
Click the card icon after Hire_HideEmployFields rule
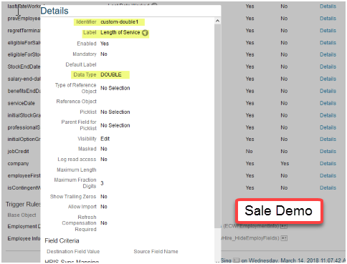[284, 238]
